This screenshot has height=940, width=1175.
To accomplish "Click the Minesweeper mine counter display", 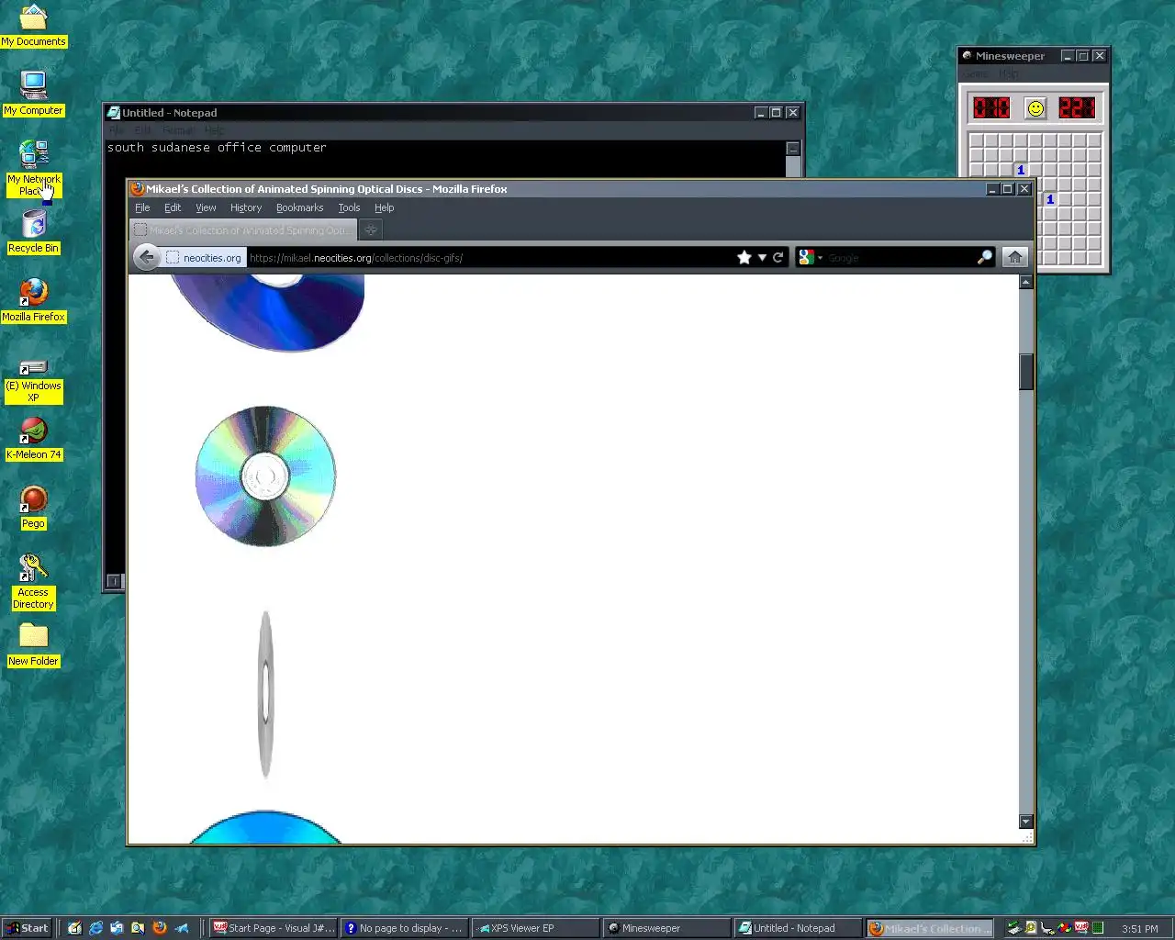I will (991, 108).
